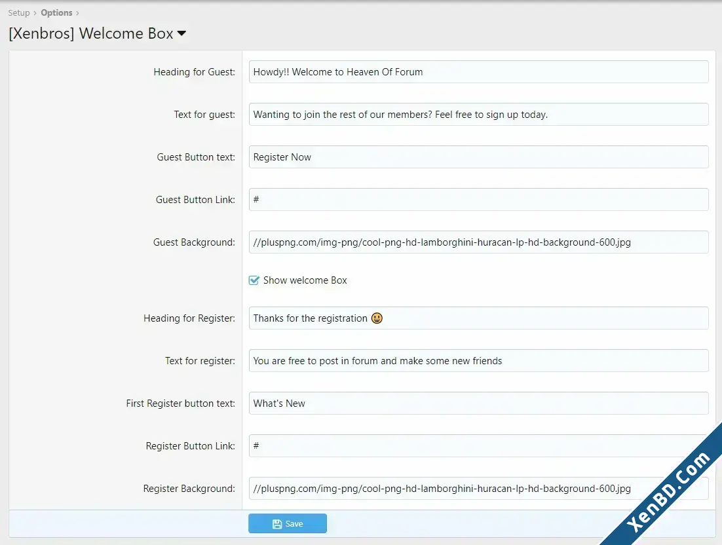This screenshot has height=545, width=722.
Task: Edit Heading for Register field
Action: coord(478,318)
